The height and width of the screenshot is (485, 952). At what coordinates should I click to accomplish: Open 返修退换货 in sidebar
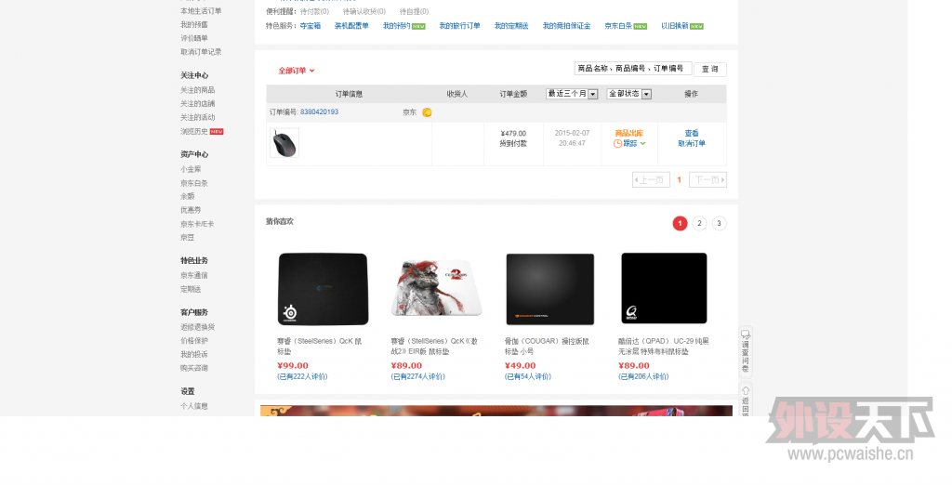click(197, 327)
